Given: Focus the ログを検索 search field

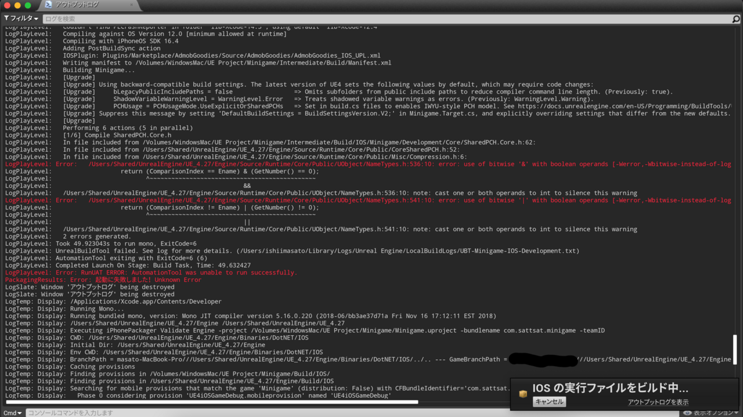Looking at the screenshot, I should [387, 19].
